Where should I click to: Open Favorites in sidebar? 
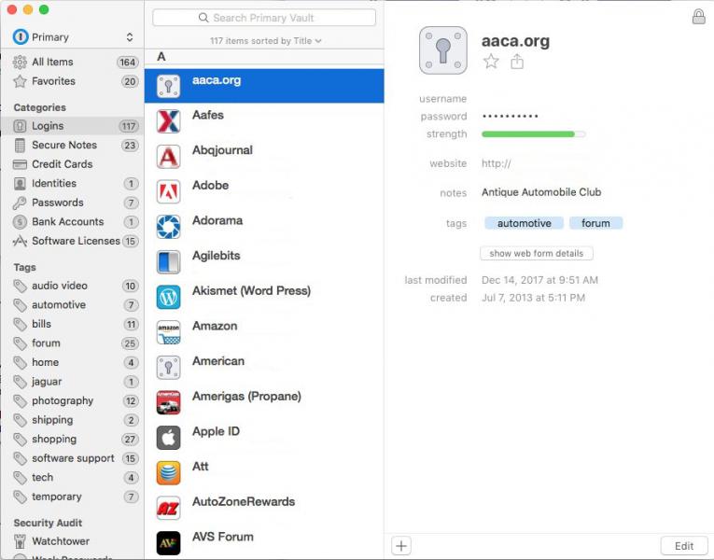(x=73, y=81)
